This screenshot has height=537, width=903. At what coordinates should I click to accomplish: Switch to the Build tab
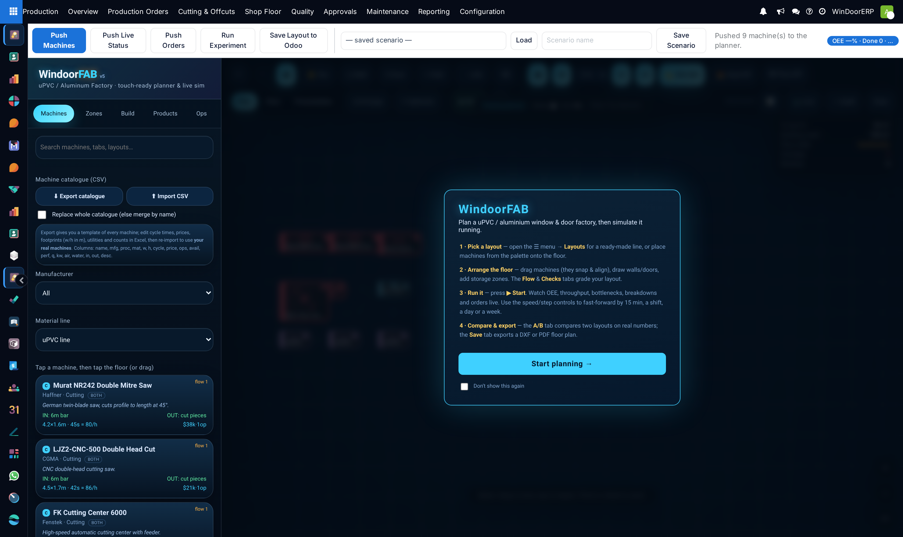click(x=127, y=114)
